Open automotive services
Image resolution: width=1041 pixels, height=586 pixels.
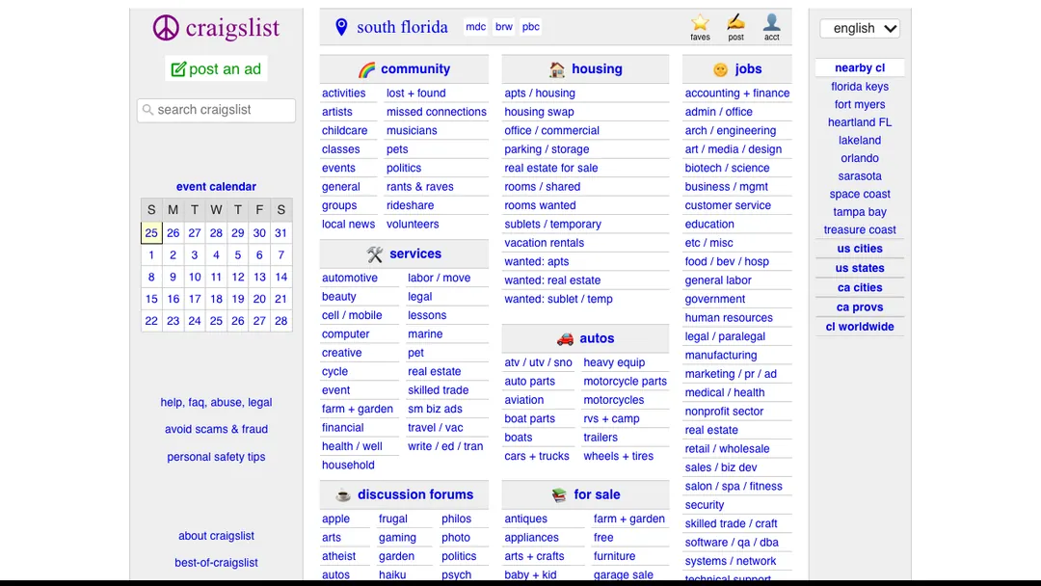[x=350, y=279]
